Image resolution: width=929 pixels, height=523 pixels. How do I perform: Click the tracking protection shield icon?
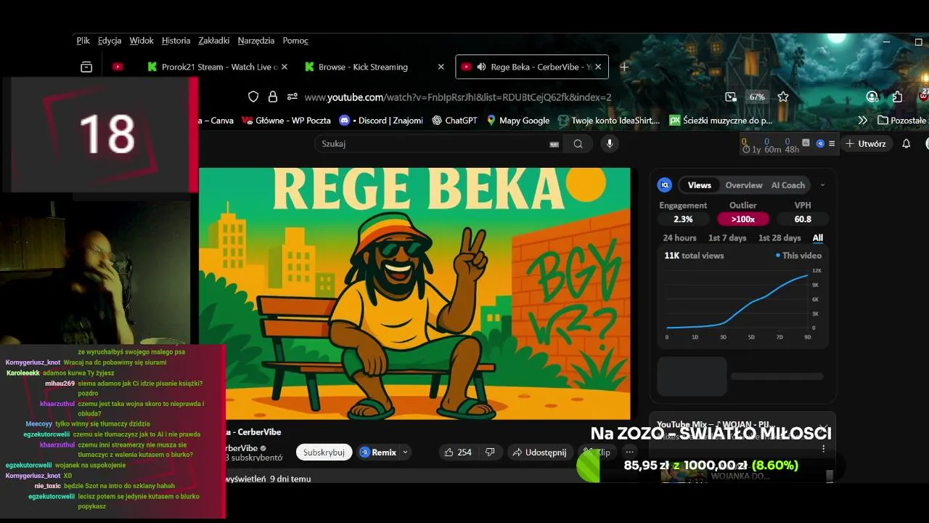[x=253, y=97]
